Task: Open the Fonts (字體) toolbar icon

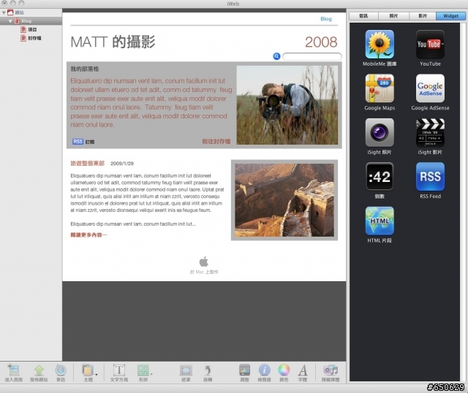Action: coord(303,370)
